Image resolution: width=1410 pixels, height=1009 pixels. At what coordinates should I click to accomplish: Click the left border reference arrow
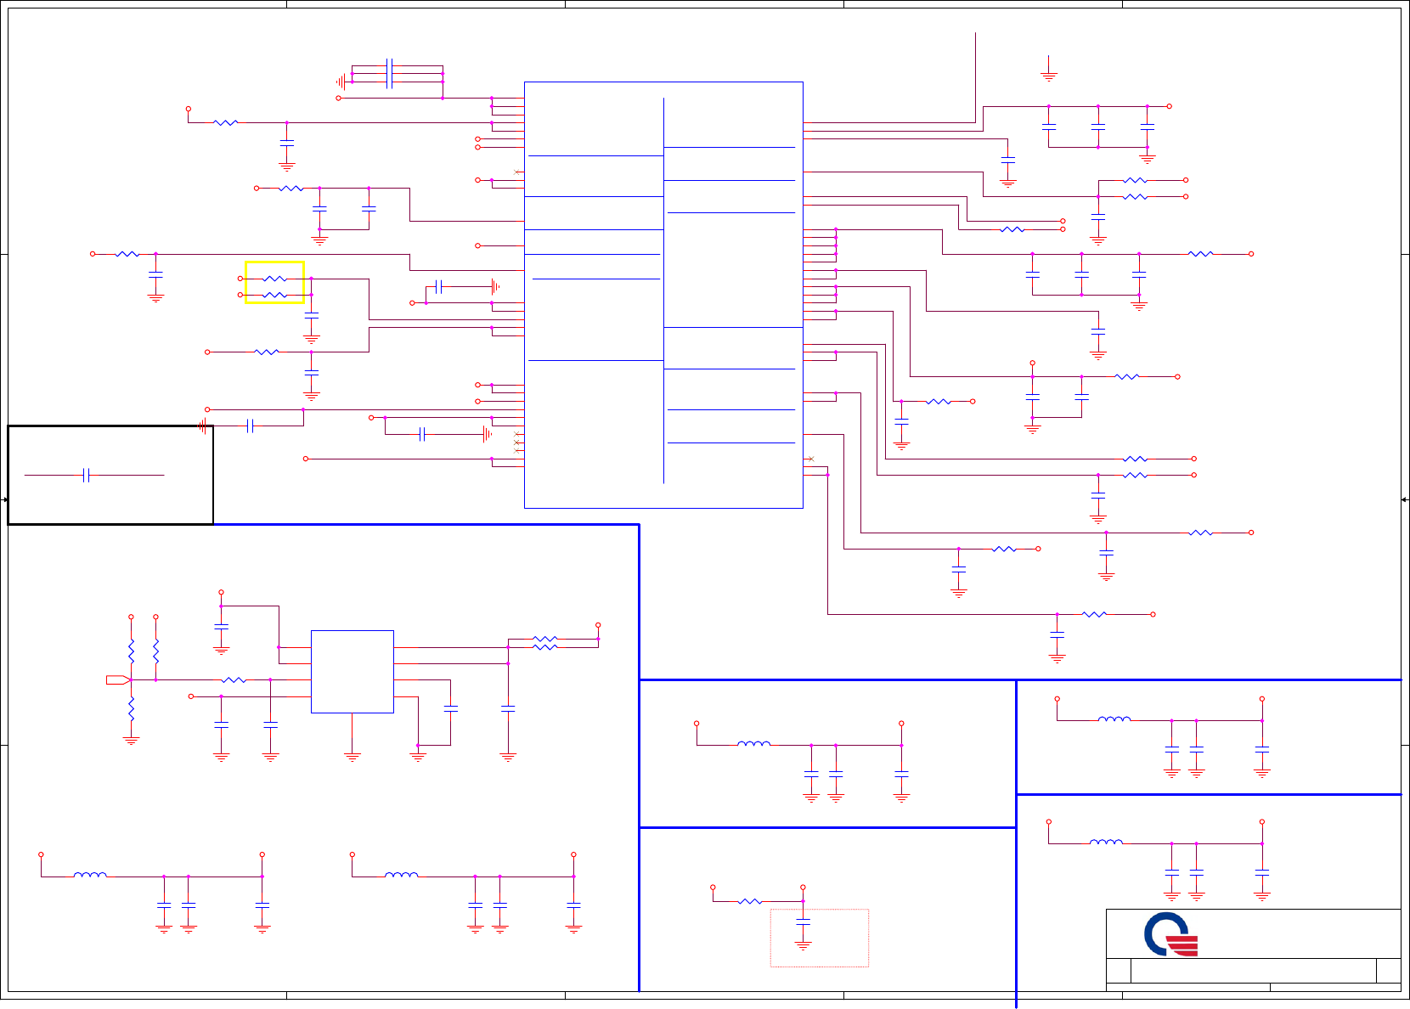coord(4,499)
